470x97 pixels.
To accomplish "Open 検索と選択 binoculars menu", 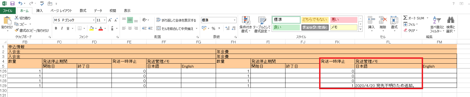I will [x=451, y=24].
